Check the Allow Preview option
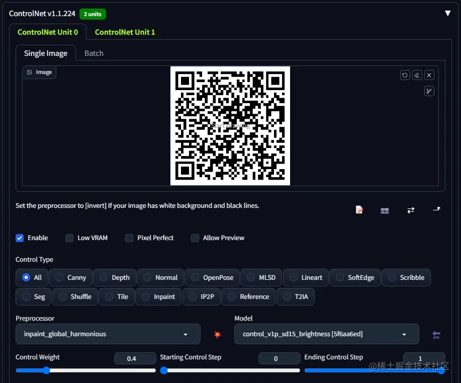Viewport: 461px width, 383px height. [x=195, y=238]
